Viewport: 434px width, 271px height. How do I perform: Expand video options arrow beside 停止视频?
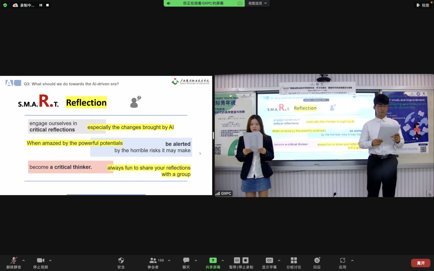[x=50, y=260]
